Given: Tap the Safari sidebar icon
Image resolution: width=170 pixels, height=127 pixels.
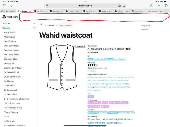Looking at the screenshot, I should [x=4, y=6].
